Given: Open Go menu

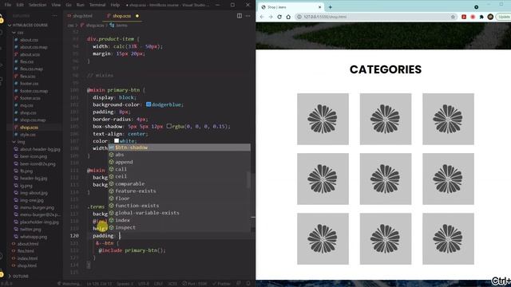Looking at the screenshot, I should pyautogui.click(x=69, y=5).
